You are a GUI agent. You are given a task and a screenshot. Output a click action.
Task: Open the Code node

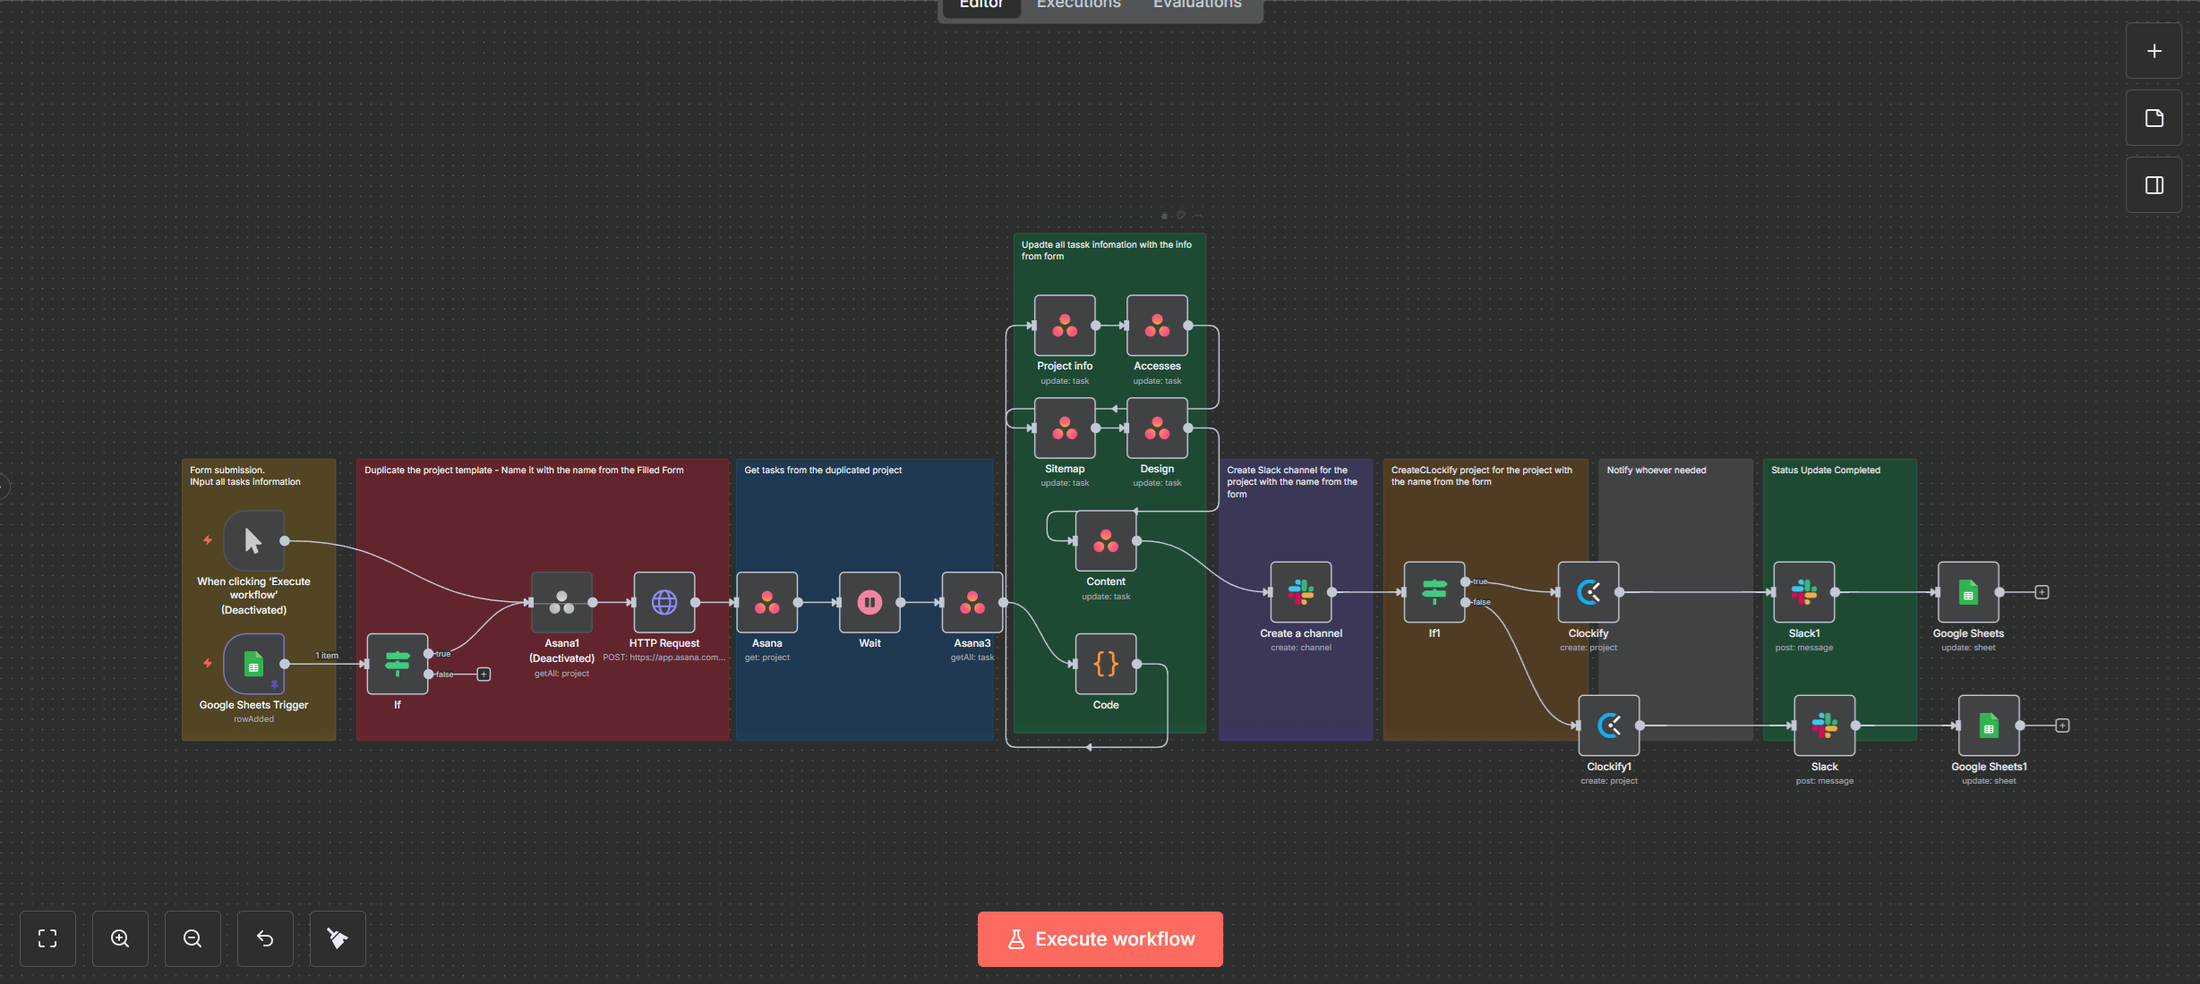[x=1105, y=663]
